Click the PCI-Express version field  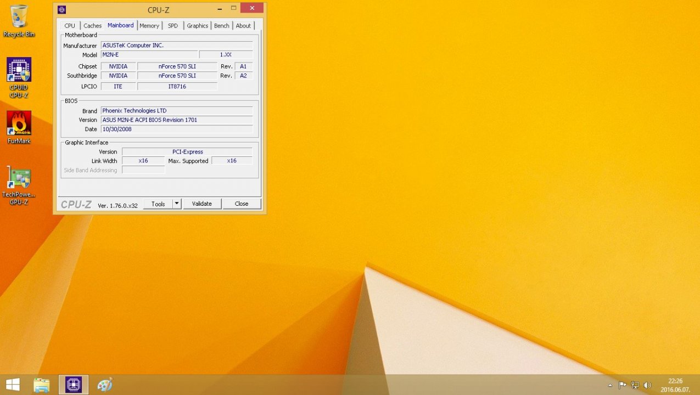pos(187,152)
